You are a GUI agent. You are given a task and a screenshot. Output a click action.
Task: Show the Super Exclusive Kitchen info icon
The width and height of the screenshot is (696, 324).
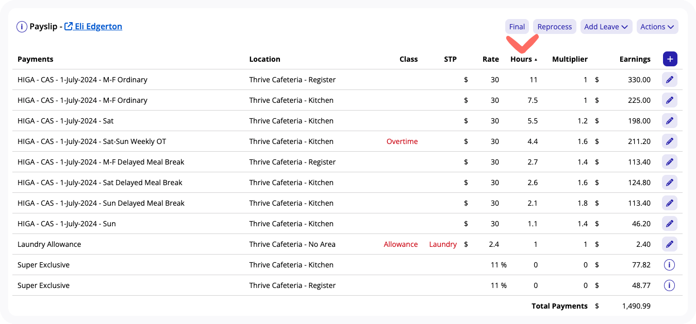click(x=669, y=265)
